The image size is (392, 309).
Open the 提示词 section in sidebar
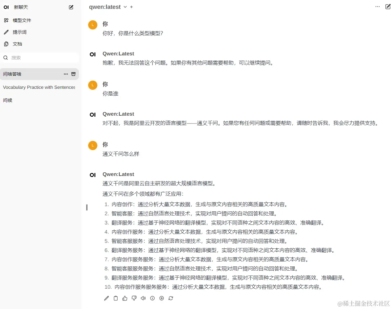coord(20,32)
